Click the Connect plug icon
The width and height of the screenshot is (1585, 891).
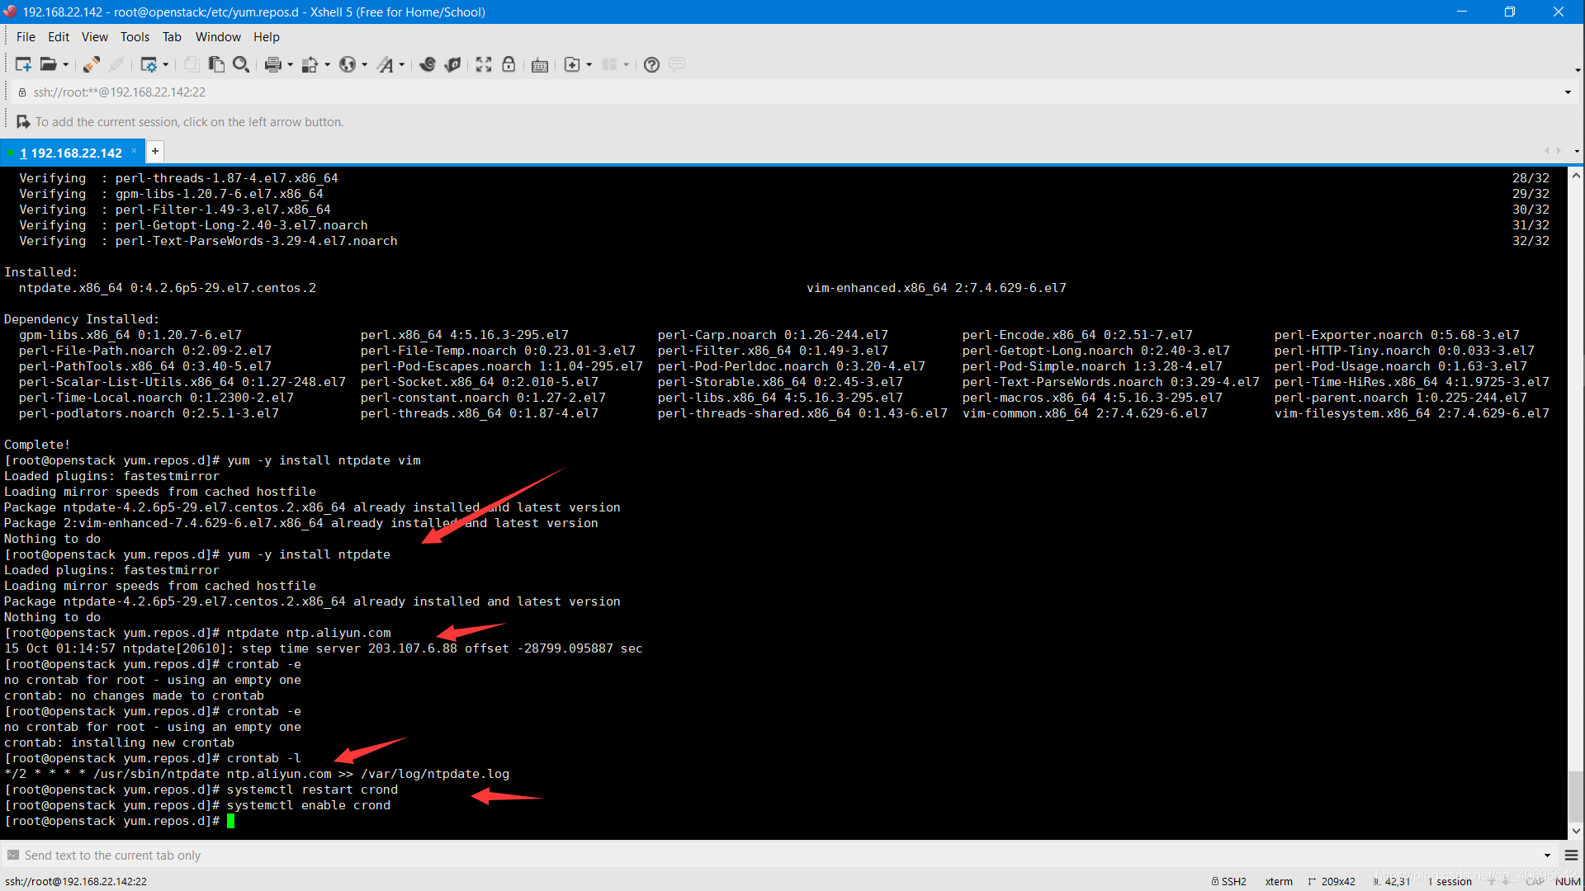click(92, 64)
